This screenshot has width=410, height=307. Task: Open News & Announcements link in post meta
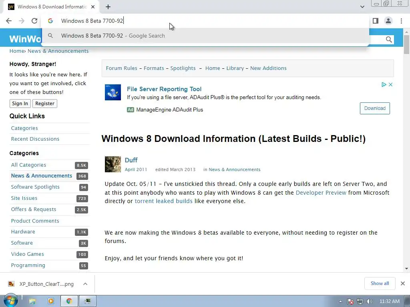click(234, 169)
